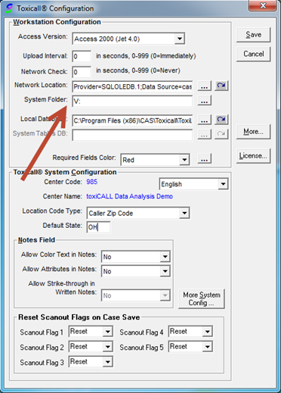Browse for Local Database with ellipsis button

point(204,120)
